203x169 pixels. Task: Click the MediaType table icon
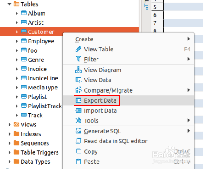(24, 87)
